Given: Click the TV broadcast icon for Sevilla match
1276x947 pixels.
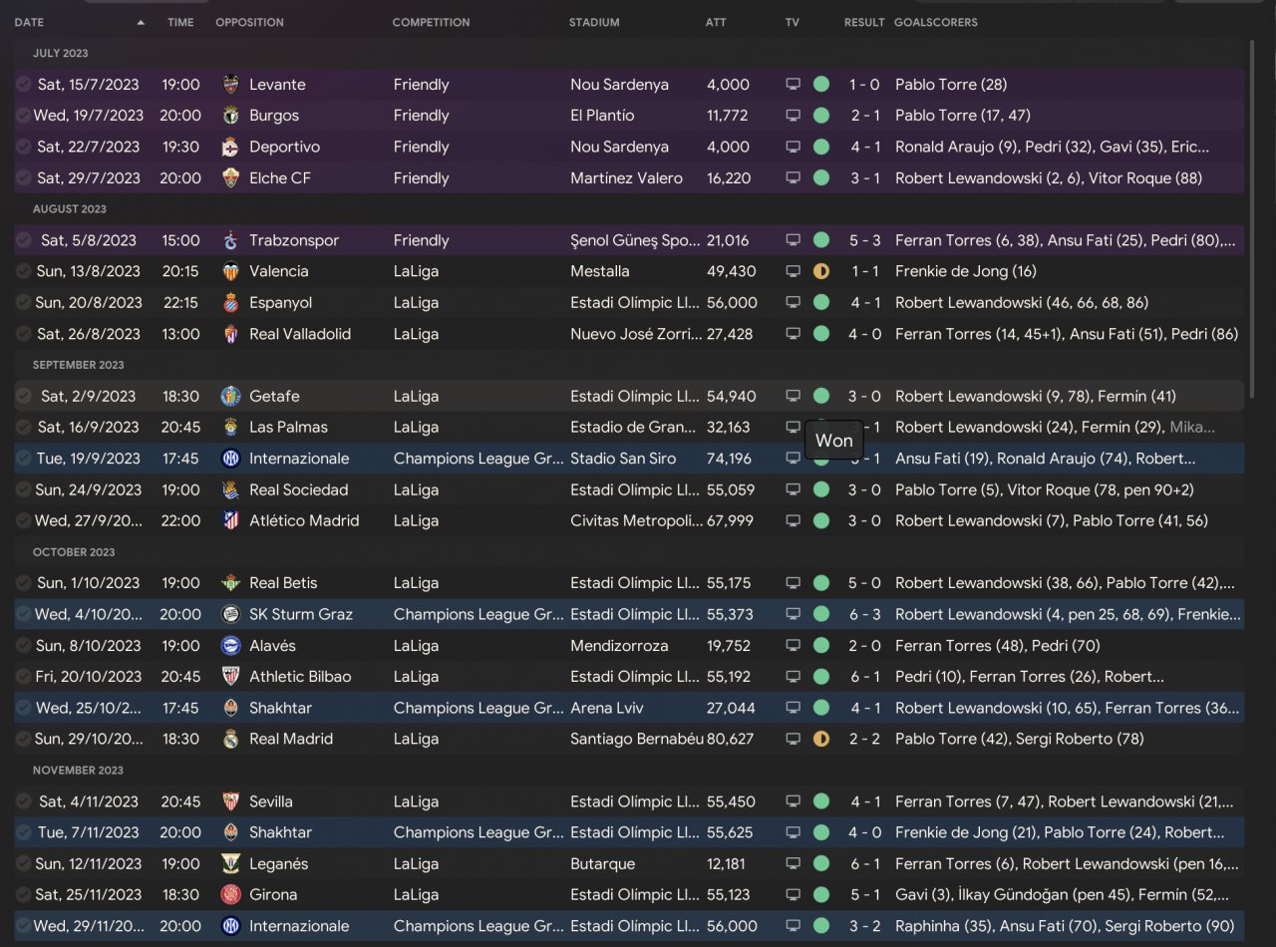Looking at the screenshot, I should pos(794,801).
